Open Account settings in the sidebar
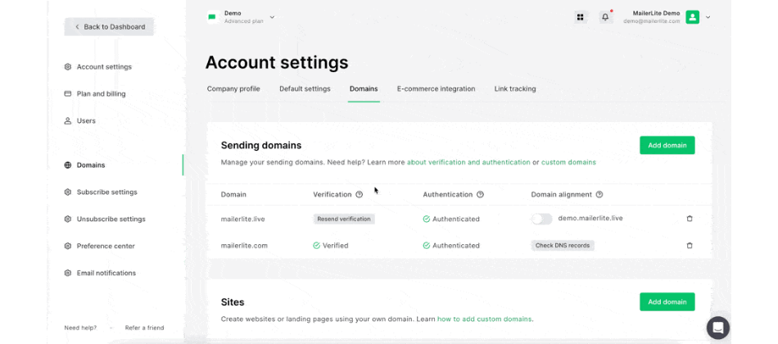 click(104, 67)
